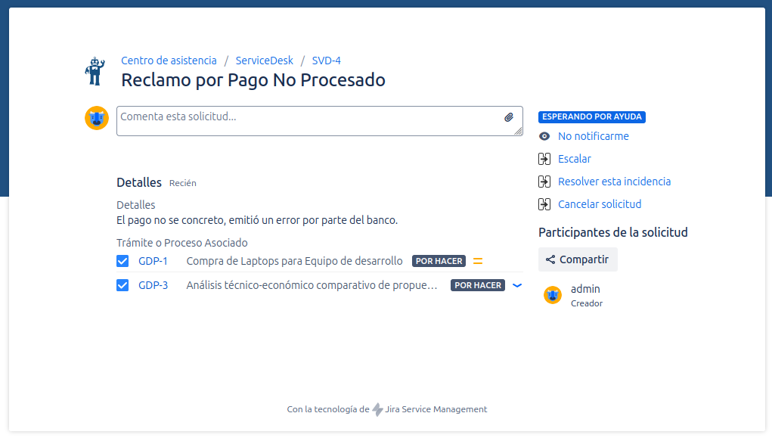The width and height of the screenshot is (772, 441).
Task: Click the POR HACER badge on GDP-1
Action: (x=439, y=260)
